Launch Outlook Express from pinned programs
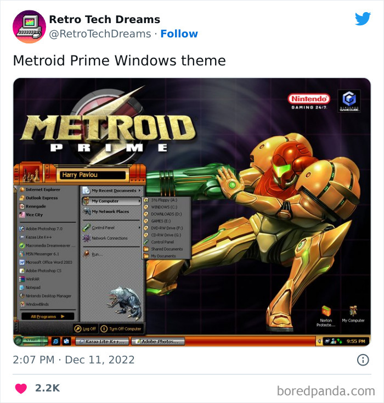Screen dimensions: 384x403 point(39,198)
